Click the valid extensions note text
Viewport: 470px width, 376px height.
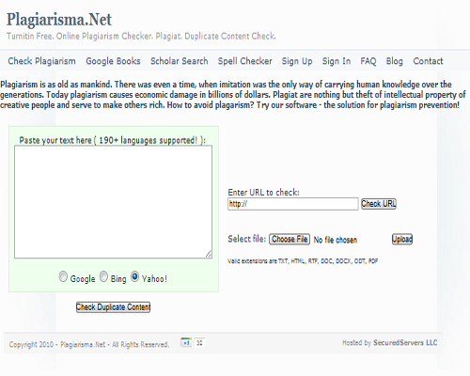pos(303,261)
